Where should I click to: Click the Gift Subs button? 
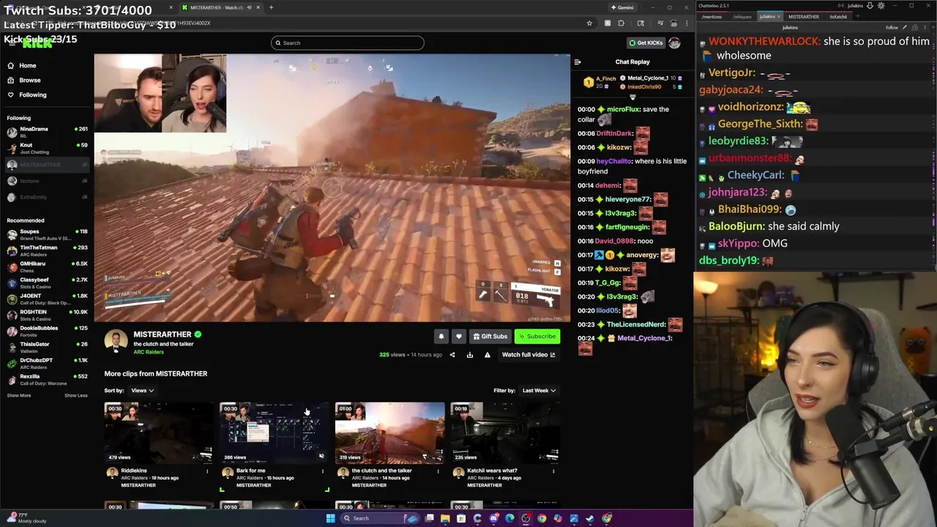pyautogui.click(x=490, y=336)
